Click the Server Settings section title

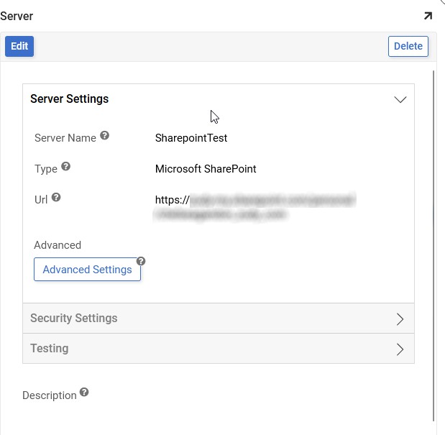(x=70, y=99)
